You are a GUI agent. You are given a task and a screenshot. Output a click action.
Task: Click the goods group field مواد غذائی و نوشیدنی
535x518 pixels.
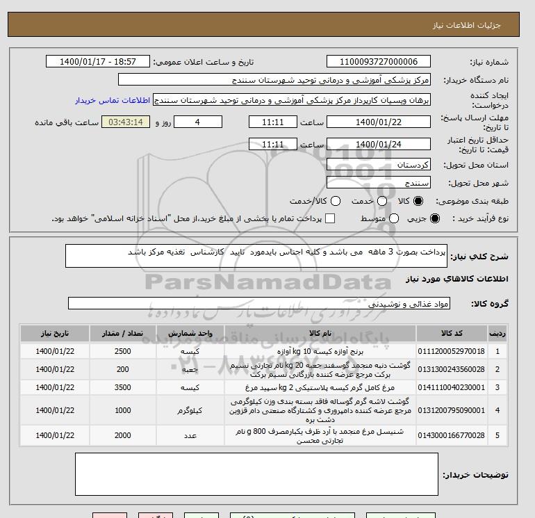259,303
